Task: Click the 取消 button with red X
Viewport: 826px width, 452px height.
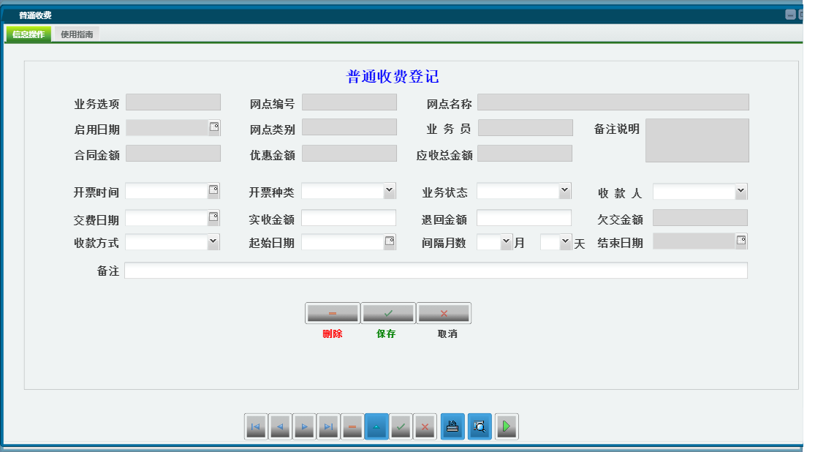Action: 444,314
